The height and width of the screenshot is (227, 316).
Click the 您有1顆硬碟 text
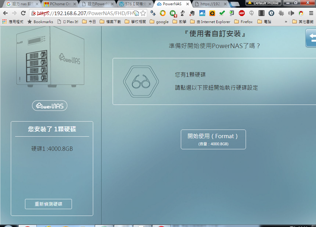point(190,75)
